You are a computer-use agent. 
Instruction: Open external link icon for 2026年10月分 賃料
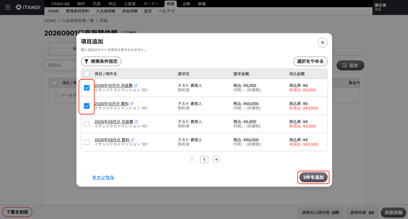132,103
